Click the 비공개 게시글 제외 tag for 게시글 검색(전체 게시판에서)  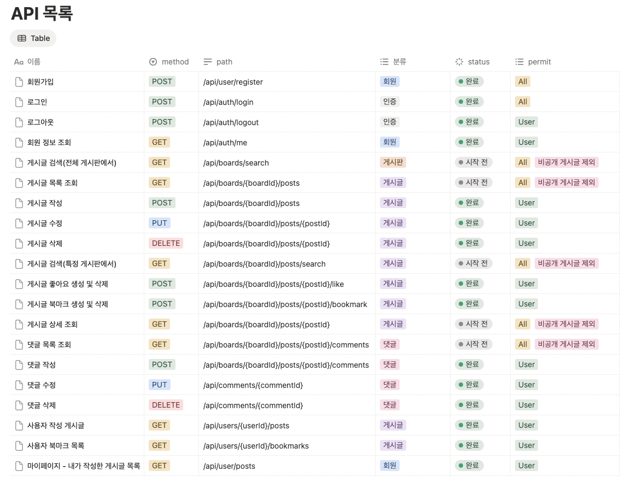pos(566,162)
